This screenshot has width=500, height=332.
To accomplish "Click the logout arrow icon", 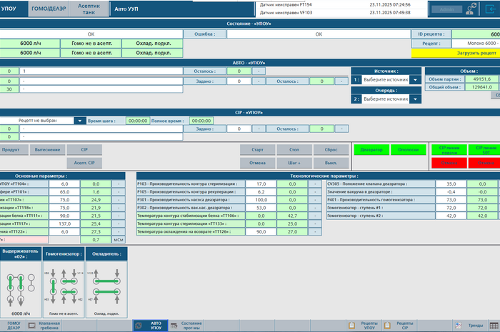I will [x=492, y=9].
